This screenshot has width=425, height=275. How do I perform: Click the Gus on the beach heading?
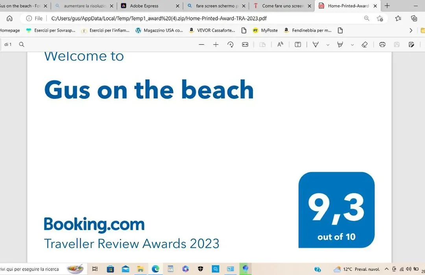tap(149, 90)
